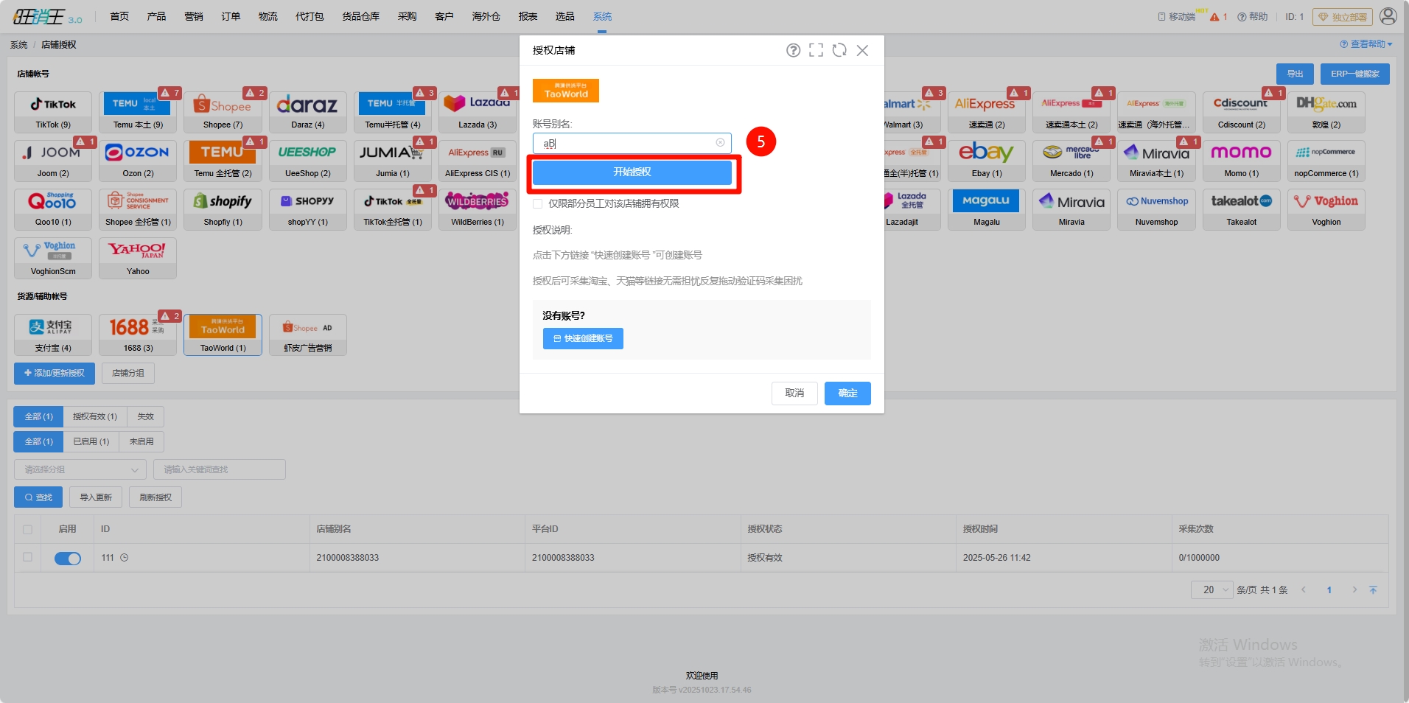1409x703 pixels.
Task: Enable restrict store permission to some employees
Action: (x=538, y=204)
